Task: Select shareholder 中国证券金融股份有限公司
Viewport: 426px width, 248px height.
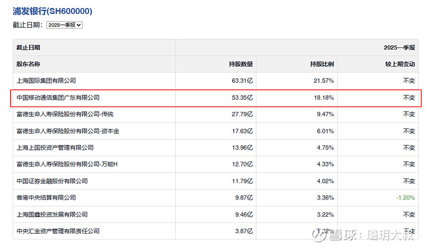Action: coord(52,181)
